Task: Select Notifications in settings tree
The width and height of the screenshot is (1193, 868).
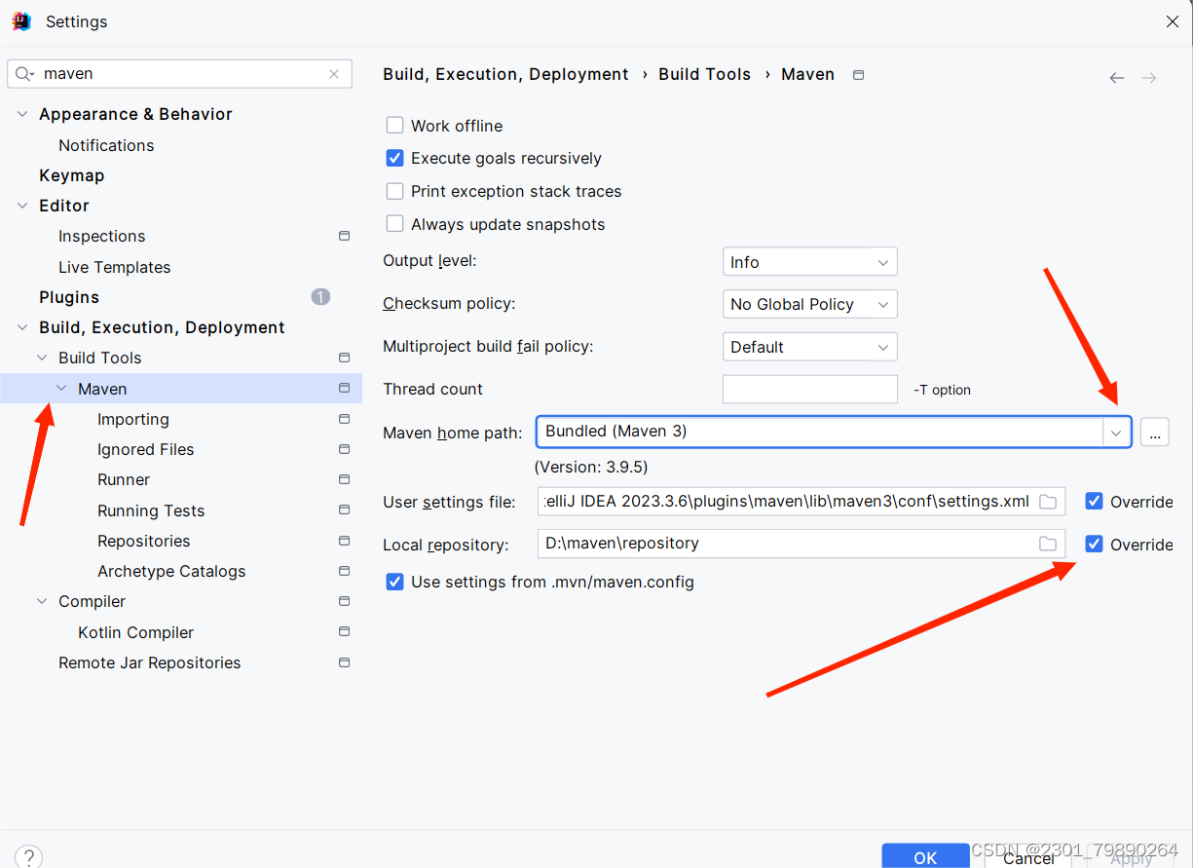Action: pyautogui.click(x=106, y=145)
